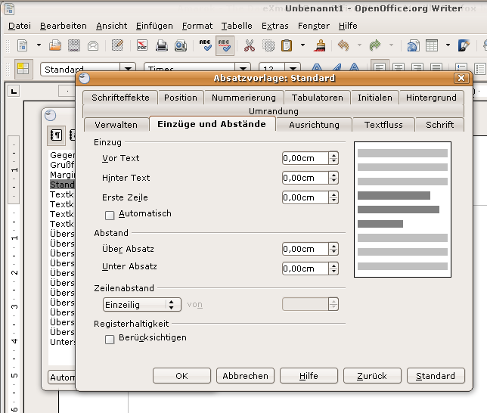Screen dimensions: 487x413
Task: Switch to the Tabulatoren tab
Action: coord(317,98)
